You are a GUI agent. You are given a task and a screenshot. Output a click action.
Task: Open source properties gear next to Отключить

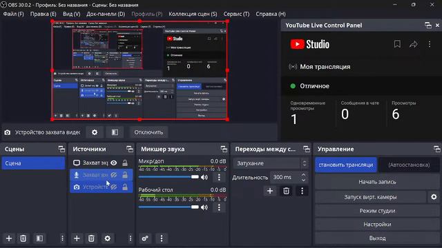95,132
